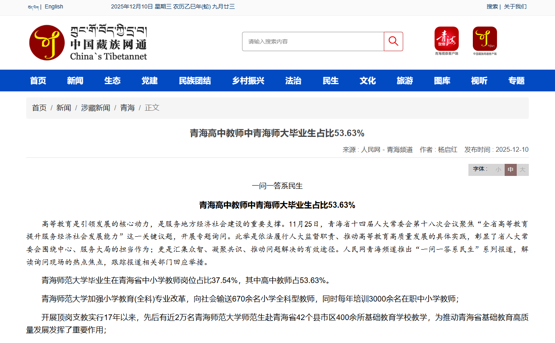Click the 关于我们 link at top
555x343 pixels.
[x=515, y=6]
